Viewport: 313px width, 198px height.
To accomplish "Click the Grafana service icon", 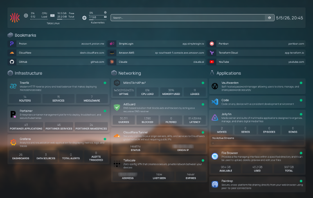I will (x=13, y=142).
